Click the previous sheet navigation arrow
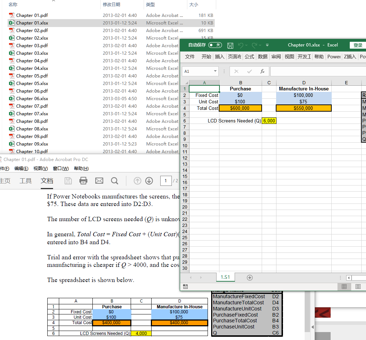Viewport: 366px width, 340px height. (191, 277)
